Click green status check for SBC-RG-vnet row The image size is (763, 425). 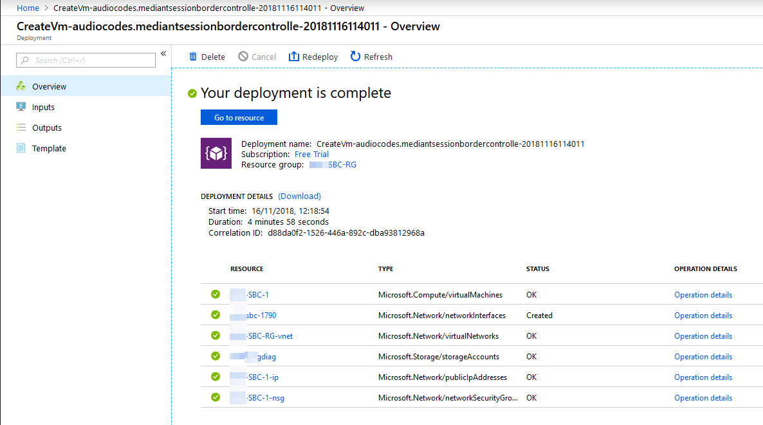point(216,335)
